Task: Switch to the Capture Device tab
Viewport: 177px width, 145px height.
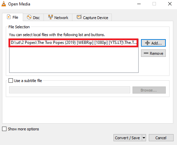Action: (92, 18)
